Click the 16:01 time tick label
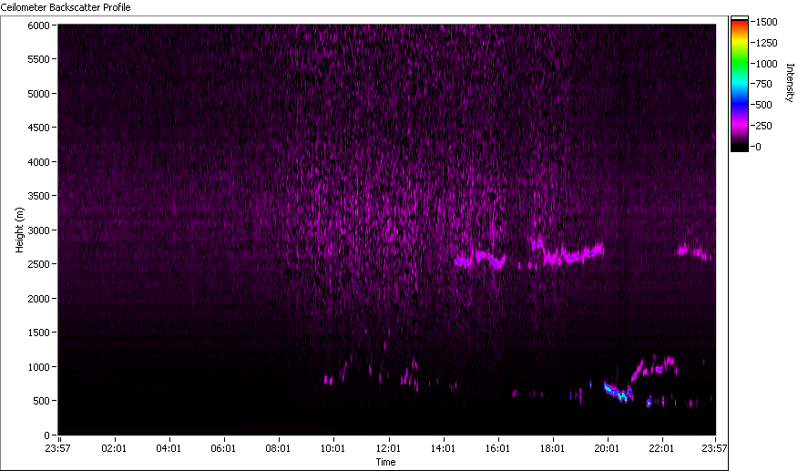The image size is (798, 471). tap(497, 448)
